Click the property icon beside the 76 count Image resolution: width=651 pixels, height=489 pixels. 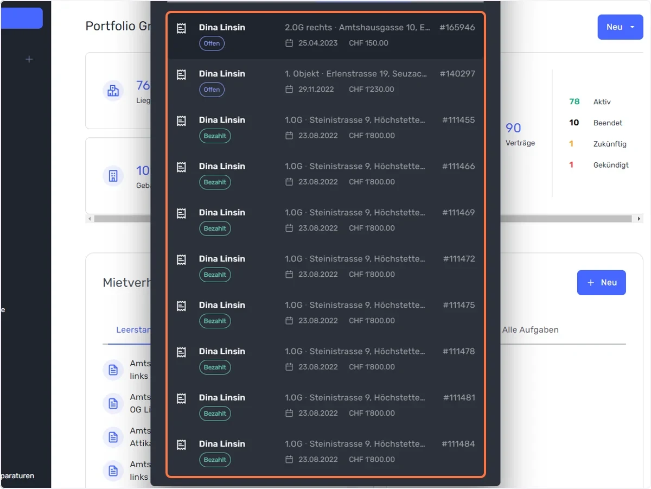113,91
